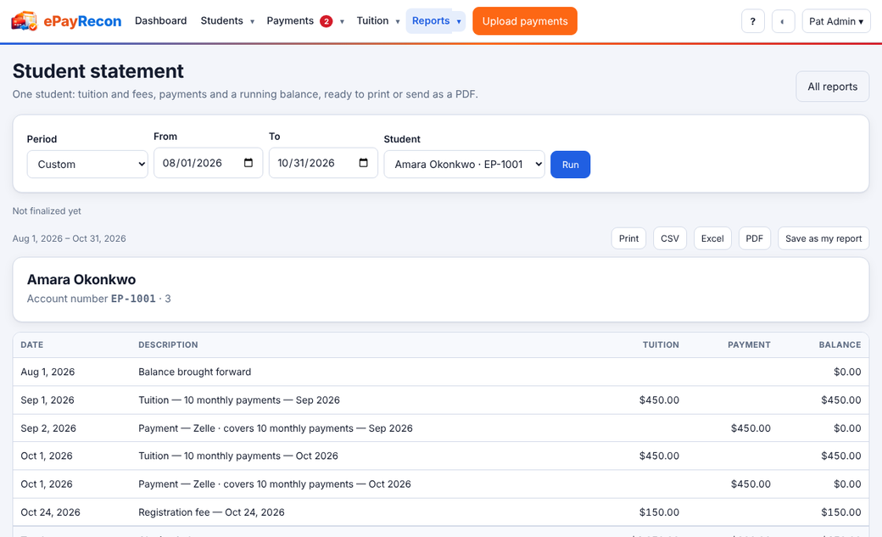Focus the From date field 08/01/2026
This screenshot has height=537, width=882.
[208, 163]
